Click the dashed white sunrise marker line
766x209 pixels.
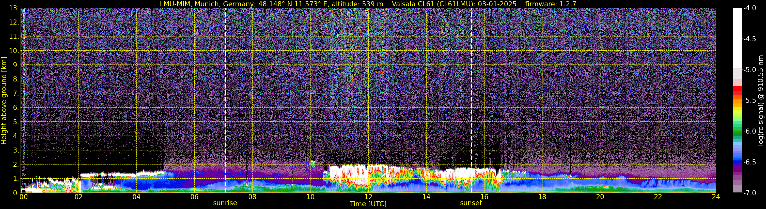pos(225,100)
